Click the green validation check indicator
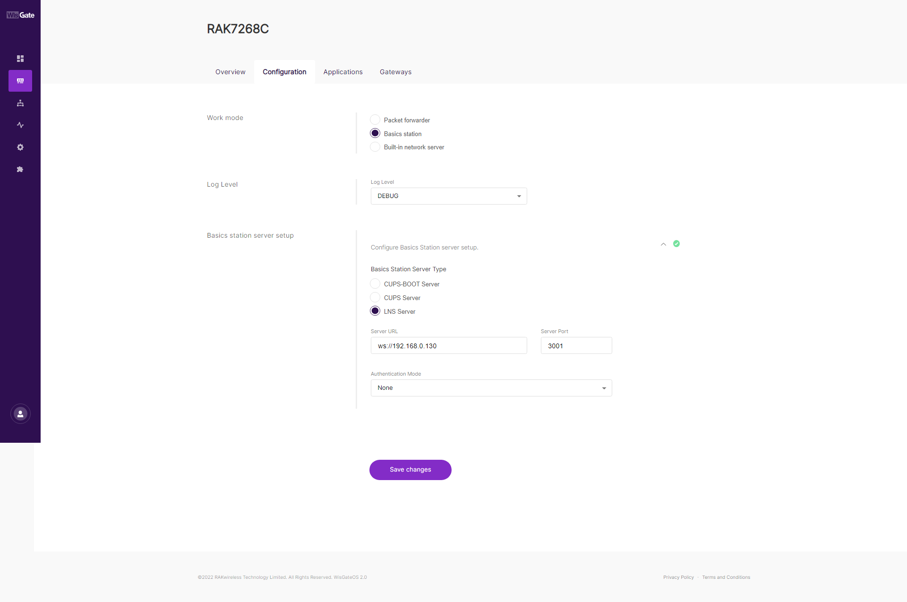This screenshot has height=602, width=907. (676, 243)
